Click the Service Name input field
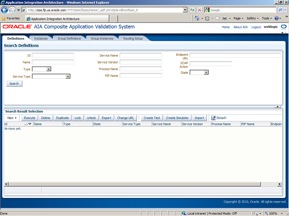This screenshot has width=289, height=216. [x=140, y=55]
